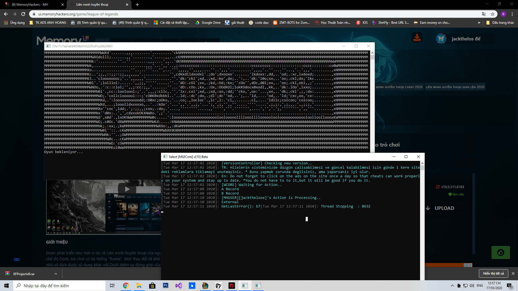Open the TK ADS ANH HOANG bookmark
This screenshot has height=291, width=518.
pyautogui.click(x=48, y=23)
